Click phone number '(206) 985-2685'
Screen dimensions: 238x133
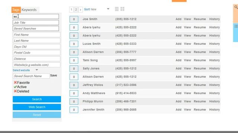[x=126, y=110]
